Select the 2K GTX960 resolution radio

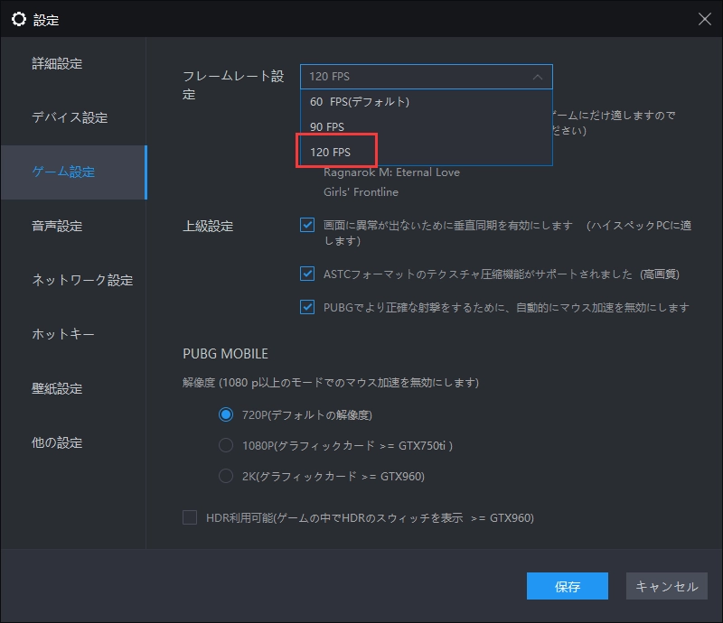coord(225,476)
